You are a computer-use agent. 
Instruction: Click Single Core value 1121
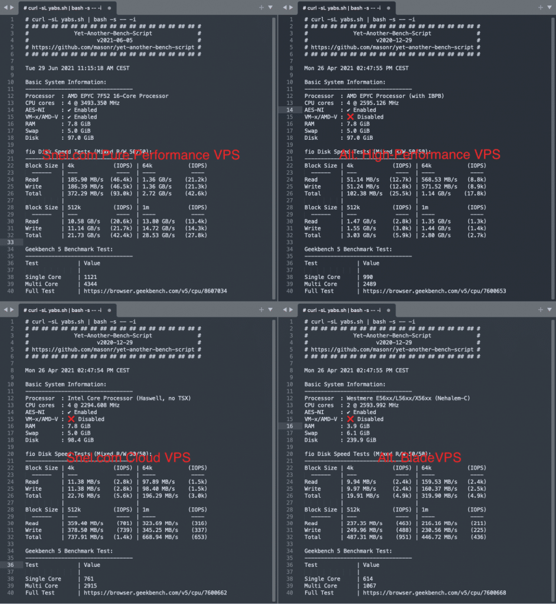point(90,277)
